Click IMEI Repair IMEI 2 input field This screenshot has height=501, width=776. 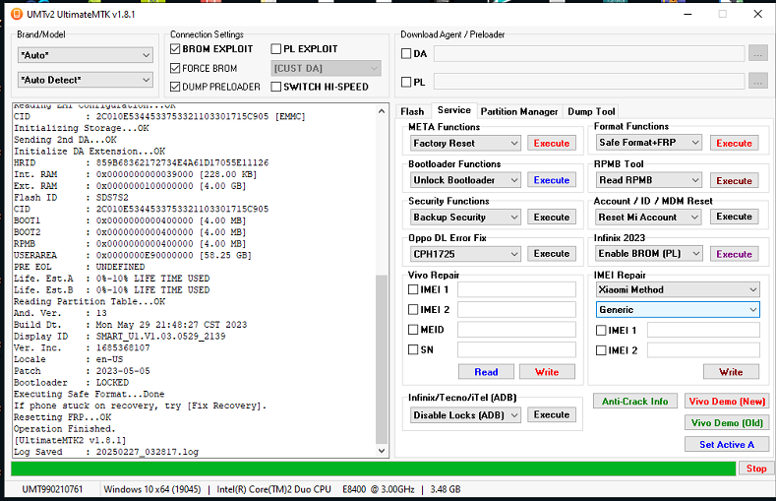click(x=703, y=350)
